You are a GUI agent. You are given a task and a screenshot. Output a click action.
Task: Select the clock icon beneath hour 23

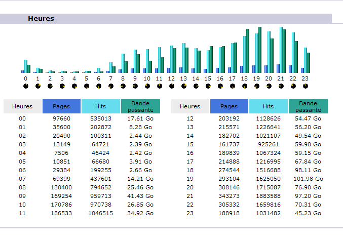tap(305, 86)
